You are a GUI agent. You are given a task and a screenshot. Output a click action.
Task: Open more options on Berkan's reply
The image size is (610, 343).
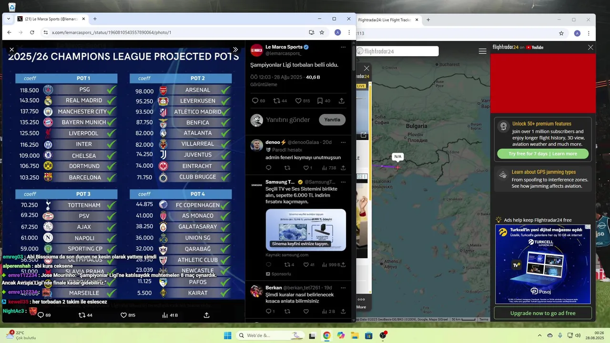[x=343, y=288]
